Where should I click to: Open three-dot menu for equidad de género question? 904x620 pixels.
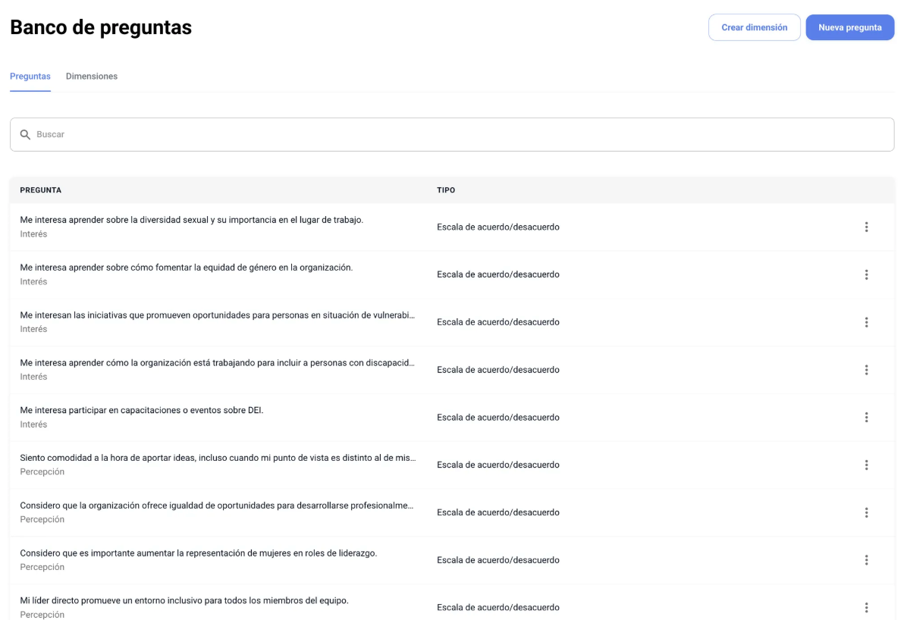click(x=866, y=274)
